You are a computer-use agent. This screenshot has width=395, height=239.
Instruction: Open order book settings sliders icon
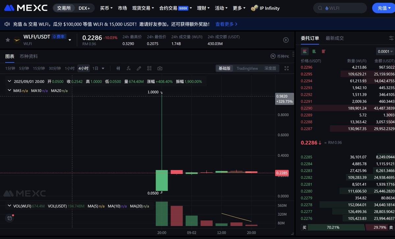tap(391, 38)
